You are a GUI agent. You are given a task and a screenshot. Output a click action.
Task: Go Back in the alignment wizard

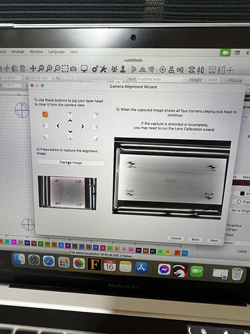click(x=195, y=240)
